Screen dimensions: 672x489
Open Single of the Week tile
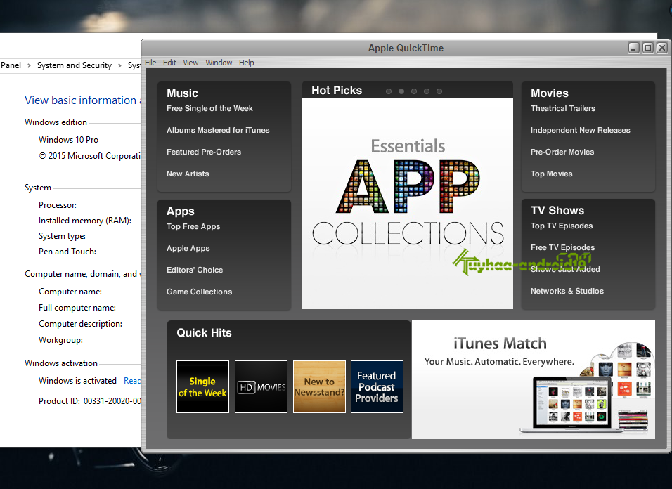[202, 386]
